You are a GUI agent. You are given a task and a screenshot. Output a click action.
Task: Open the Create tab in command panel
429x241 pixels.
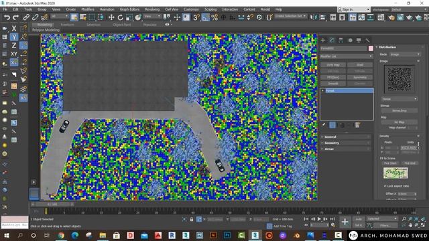[x=323, y=40]
